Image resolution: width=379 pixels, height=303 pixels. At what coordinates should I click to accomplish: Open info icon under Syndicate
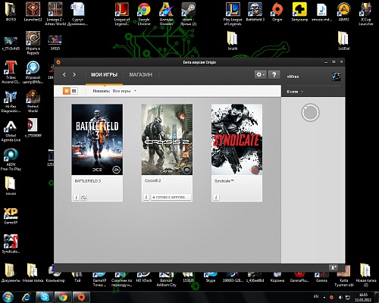(x=216, y=197)
